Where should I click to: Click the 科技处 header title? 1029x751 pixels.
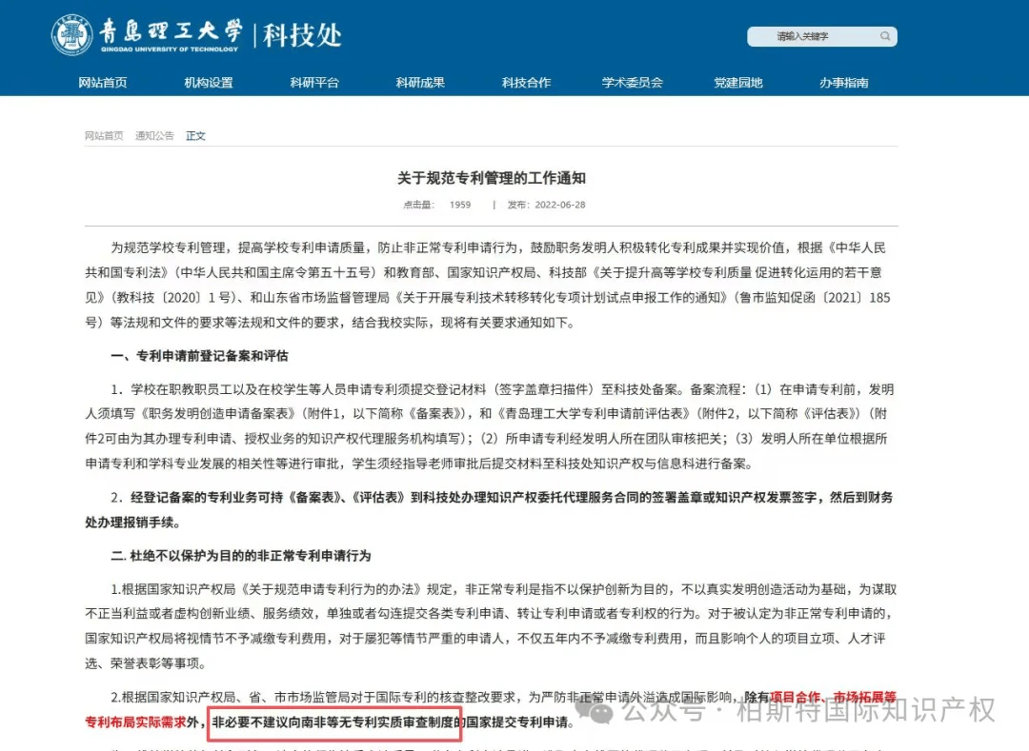coord(303,35)
